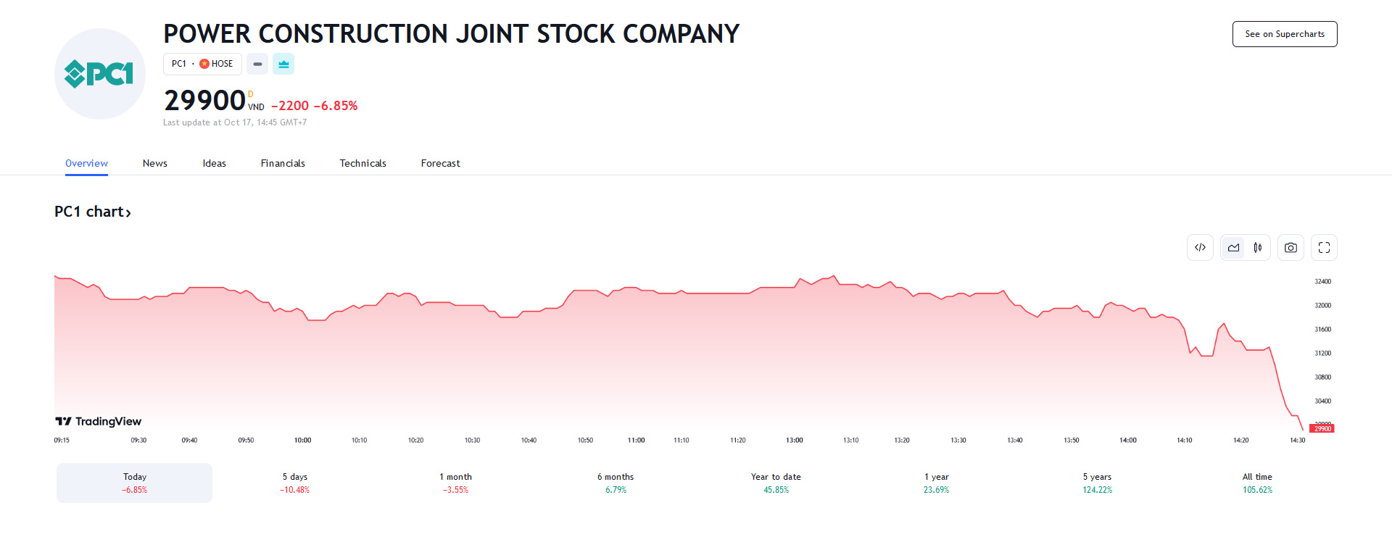Open the more options icon beside the ticker
This screenshot has height=545, width=1392.
(257, 64)
